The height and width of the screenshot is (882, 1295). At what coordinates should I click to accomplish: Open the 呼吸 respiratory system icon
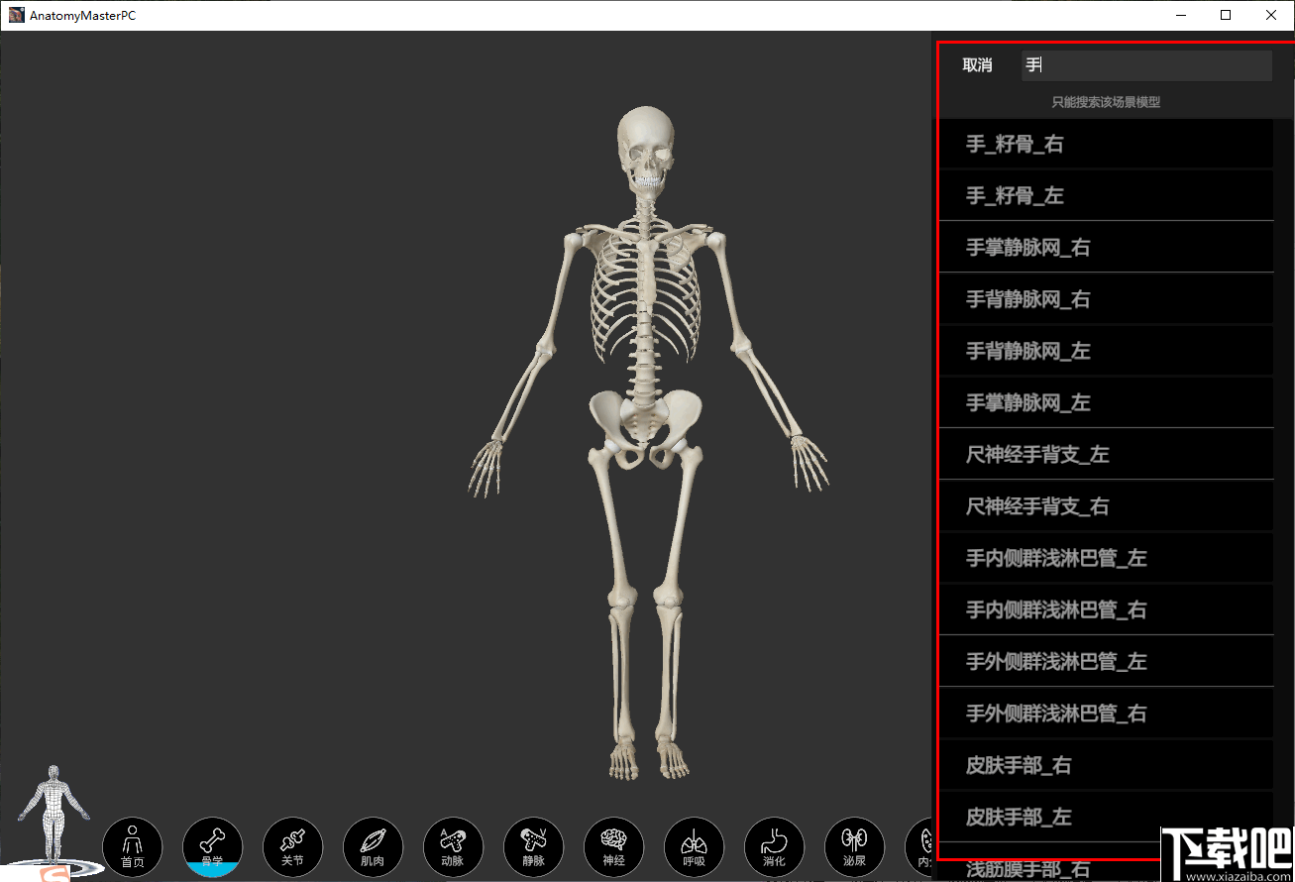point(694,846)
